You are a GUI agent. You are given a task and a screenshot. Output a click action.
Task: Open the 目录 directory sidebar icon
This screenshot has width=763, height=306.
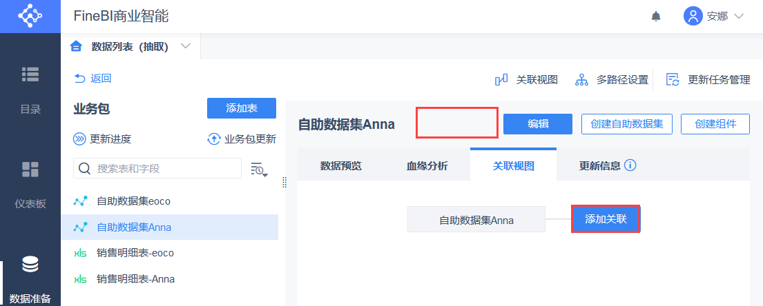click(30, 74)
